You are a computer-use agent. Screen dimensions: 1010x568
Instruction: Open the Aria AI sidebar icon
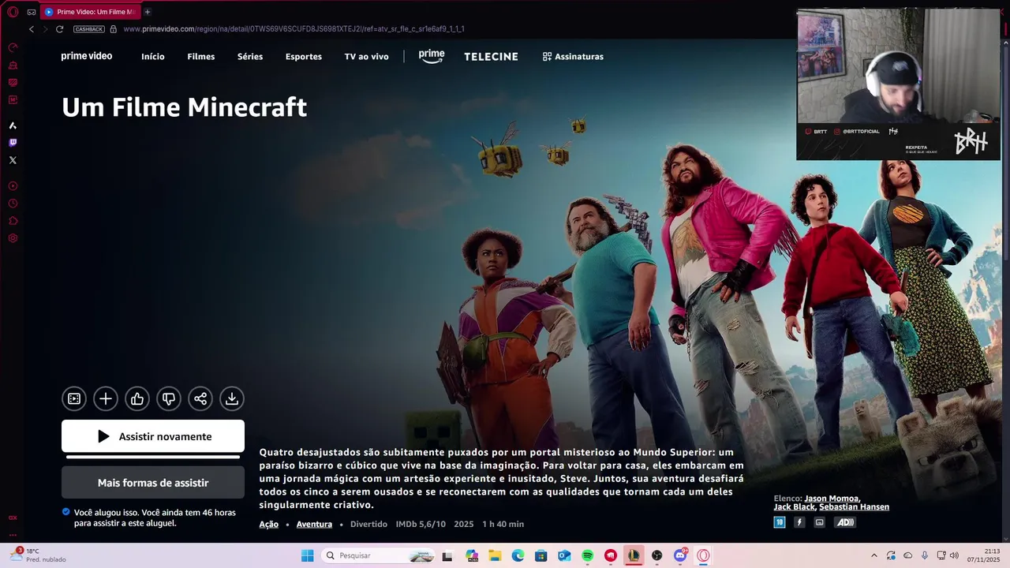(13, 125)
